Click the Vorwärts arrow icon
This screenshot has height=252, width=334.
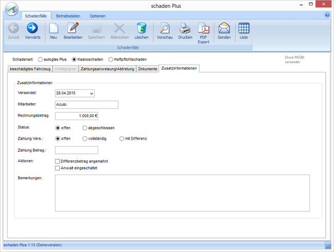pyautogui.click(x=32, y=29)
